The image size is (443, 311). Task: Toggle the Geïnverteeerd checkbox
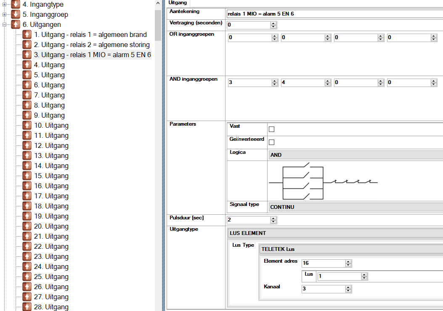tap(271, 142)
